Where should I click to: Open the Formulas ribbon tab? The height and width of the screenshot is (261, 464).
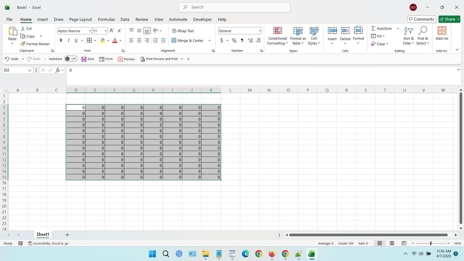tap(106, 19)
